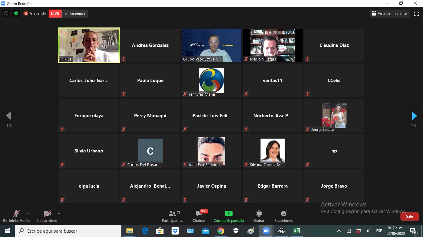The image size is (423, 237).
Task: Click muted mic icon on Paula Luque tile
Action: (124, 94)
